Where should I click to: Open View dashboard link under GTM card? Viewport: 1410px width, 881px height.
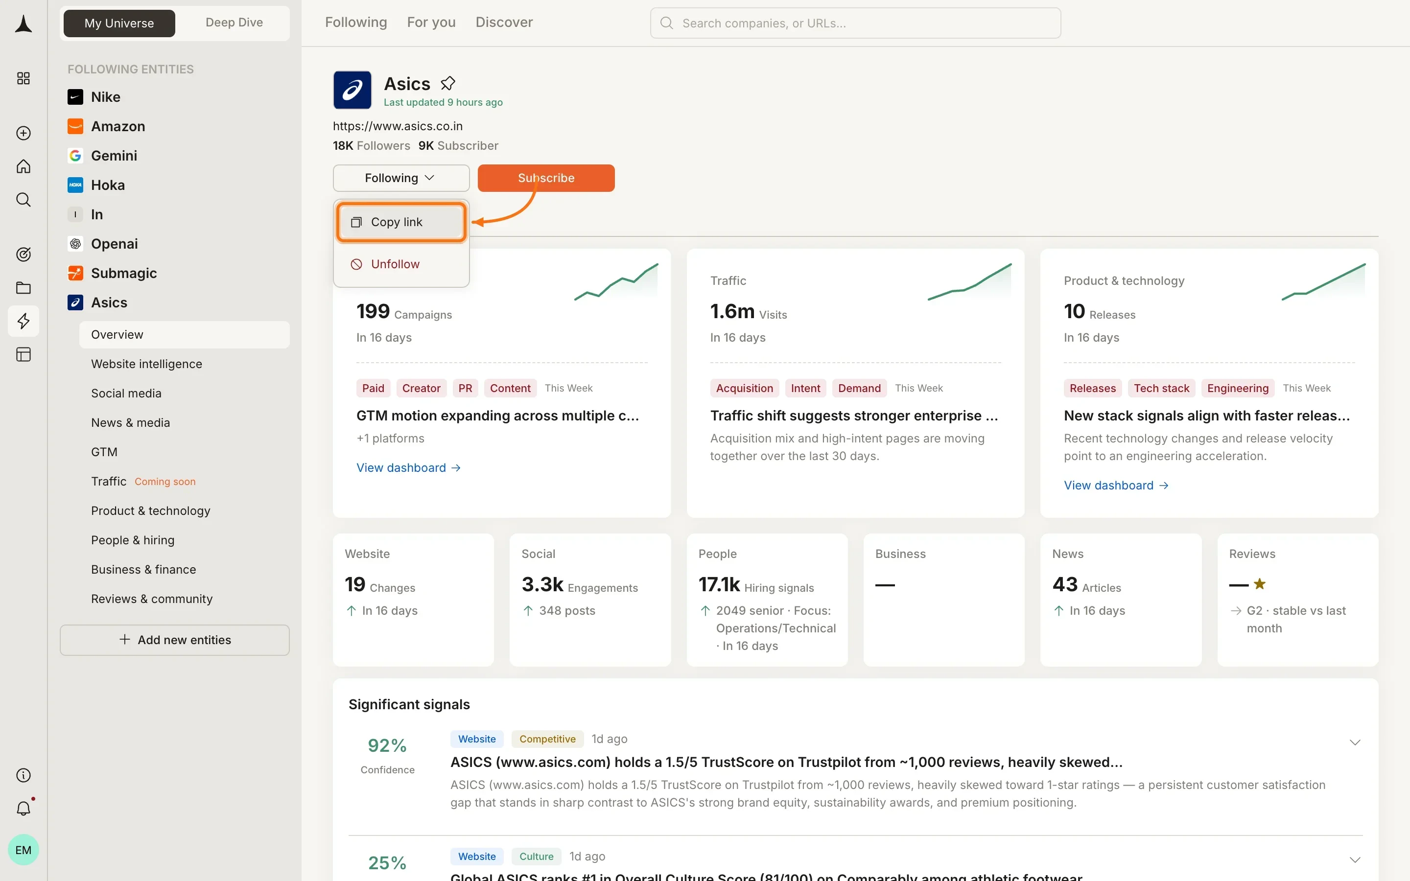pyautogui.click(x=408, y=468)
